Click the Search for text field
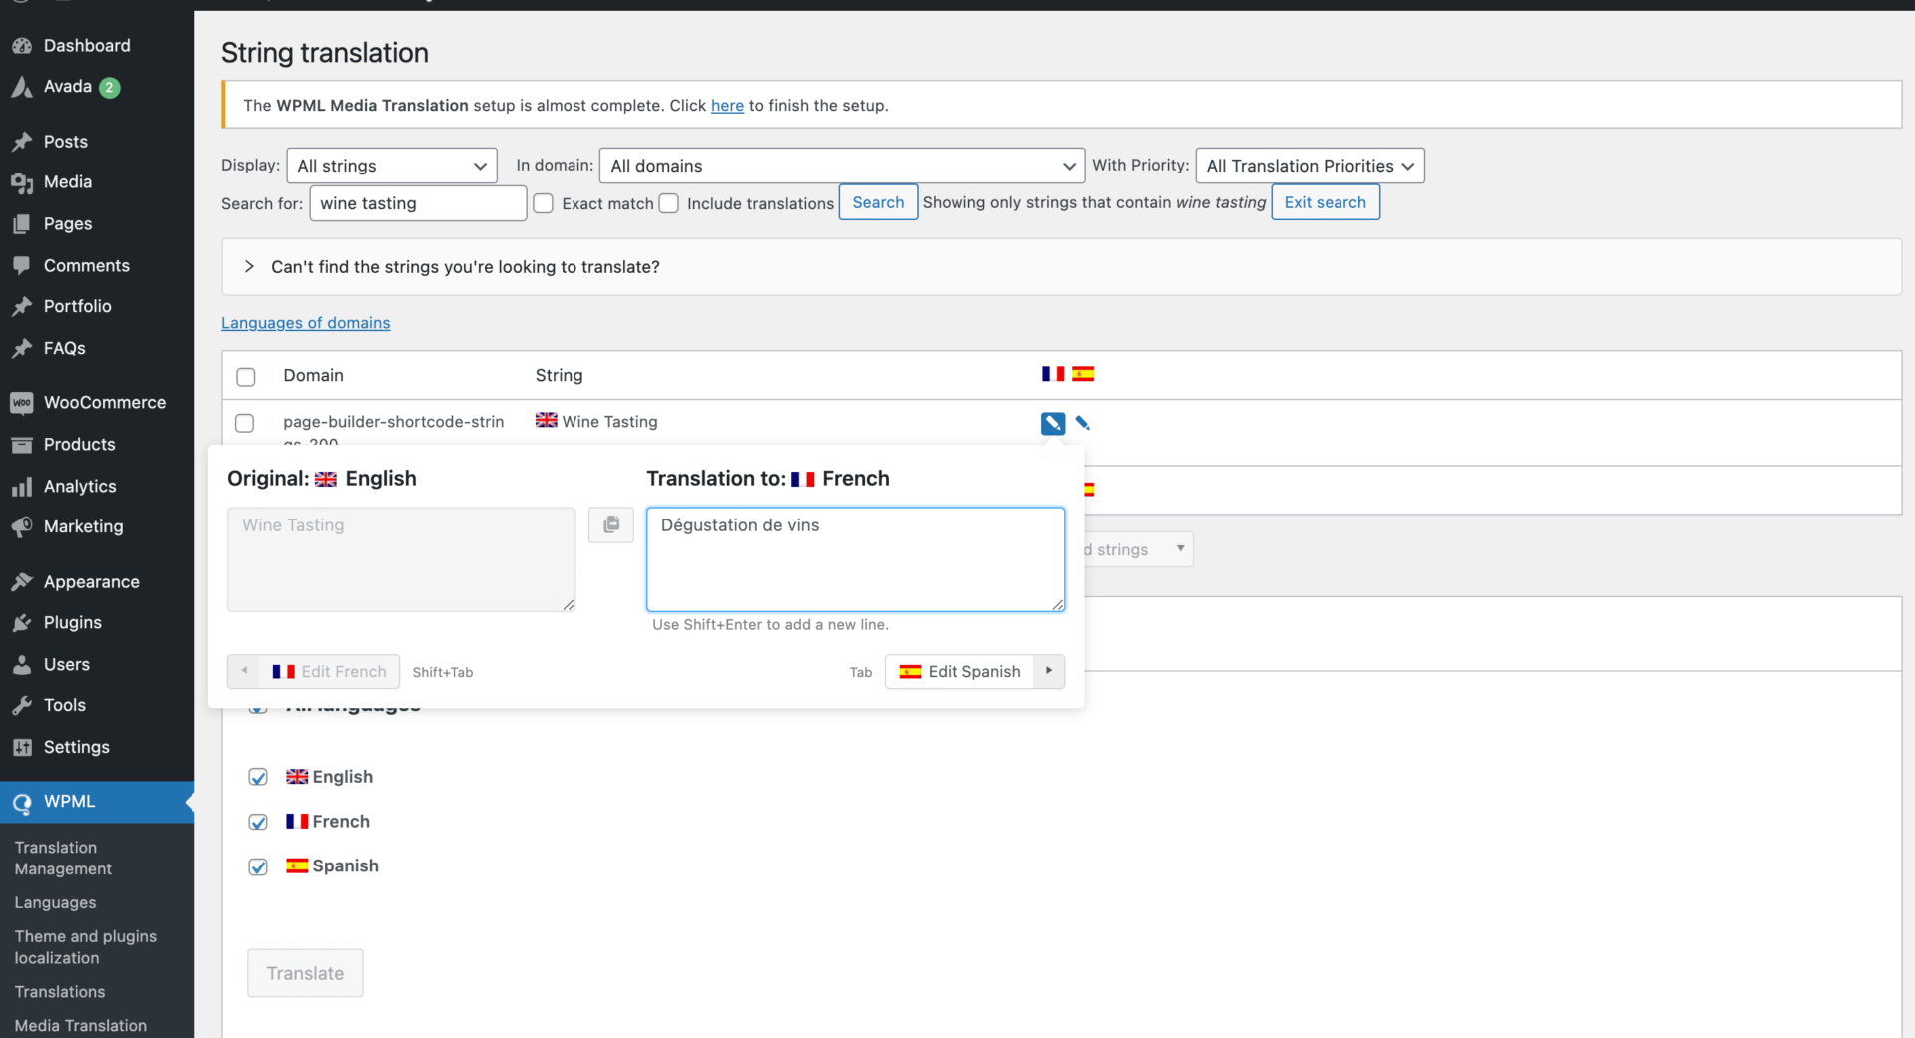The height and width of the screenshot is (1038, 1915). tap(418, 203)
